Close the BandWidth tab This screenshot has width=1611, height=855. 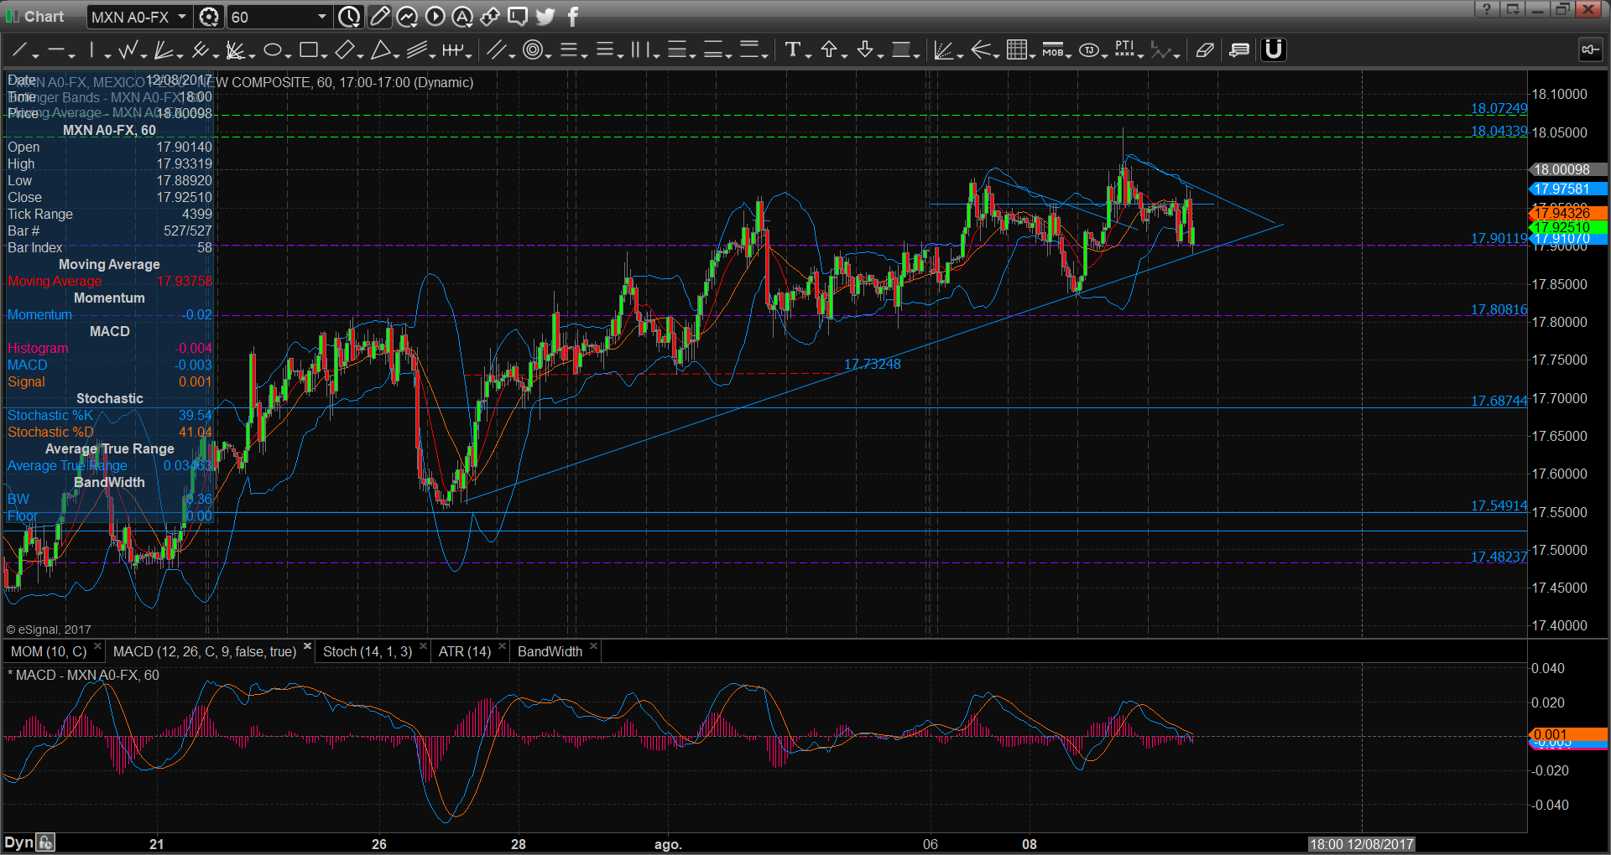tap(593, 646)
